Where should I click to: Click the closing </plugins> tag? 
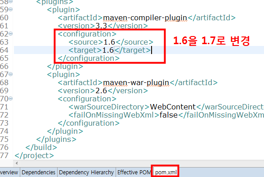point(56,140)
